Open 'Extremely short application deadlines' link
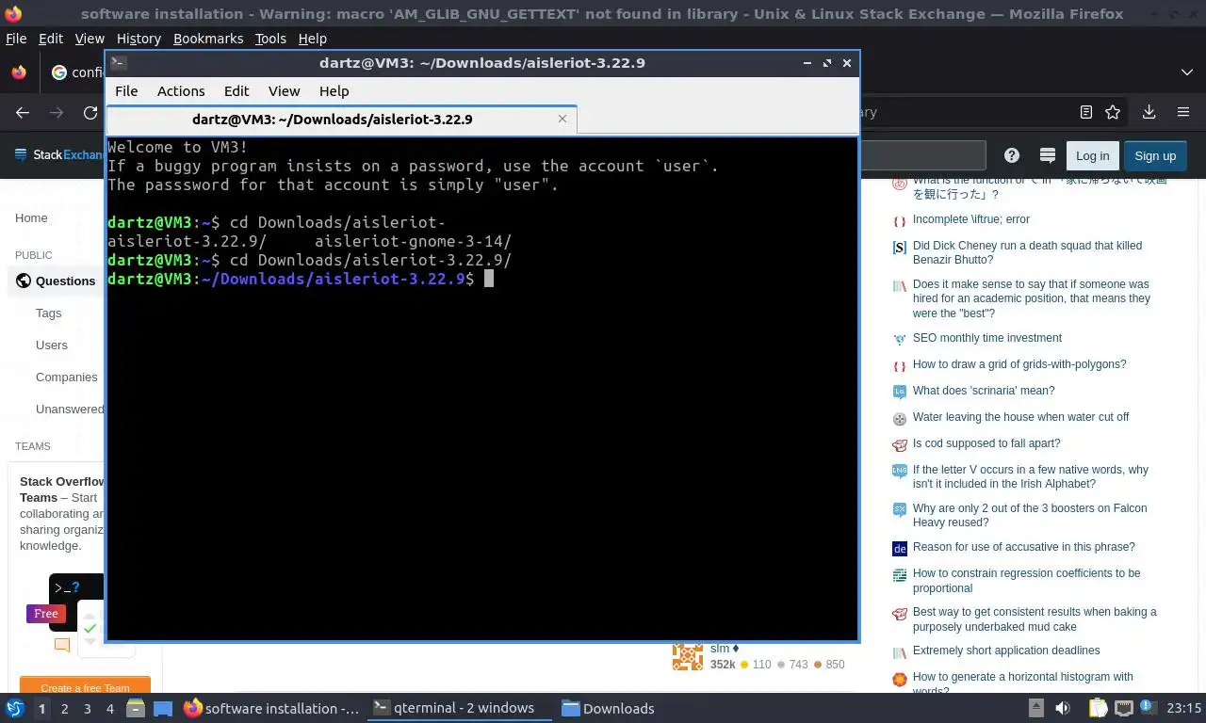This screenshot has width=1206, height=723. click(1006, 651)
